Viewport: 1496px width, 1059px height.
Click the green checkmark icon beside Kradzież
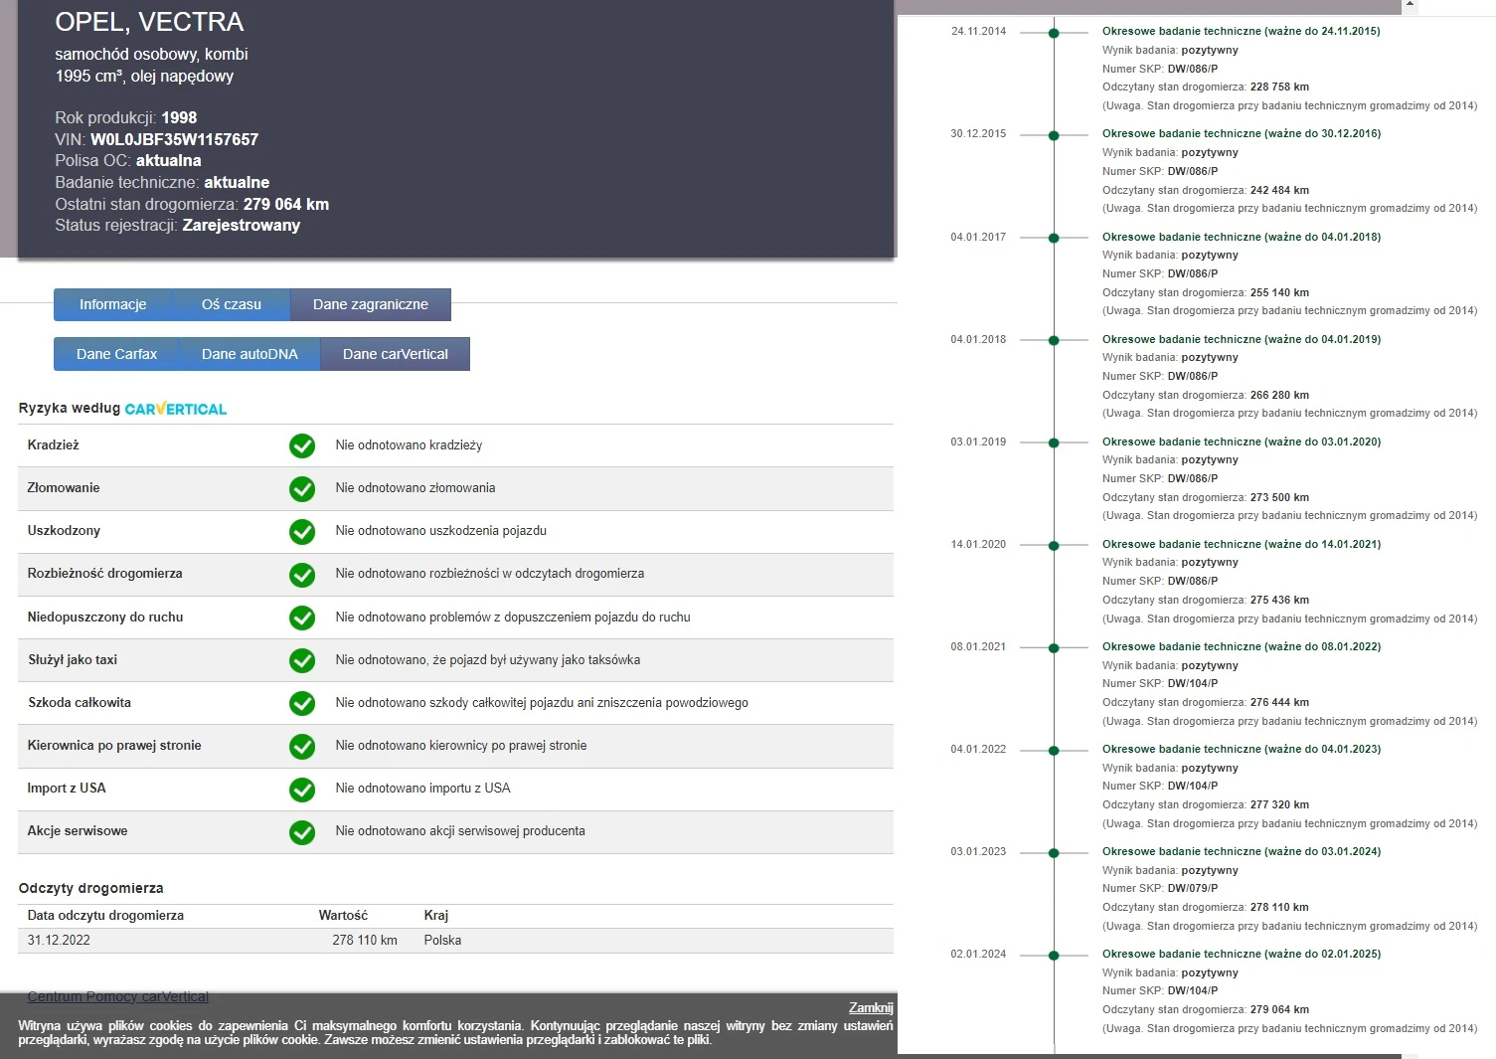tap(302, 445)
